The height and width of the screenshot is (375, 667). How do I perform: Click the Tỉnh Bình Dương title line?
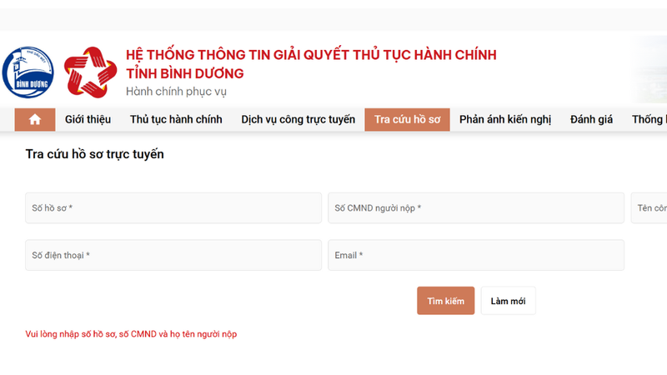[x=185, y=73]
